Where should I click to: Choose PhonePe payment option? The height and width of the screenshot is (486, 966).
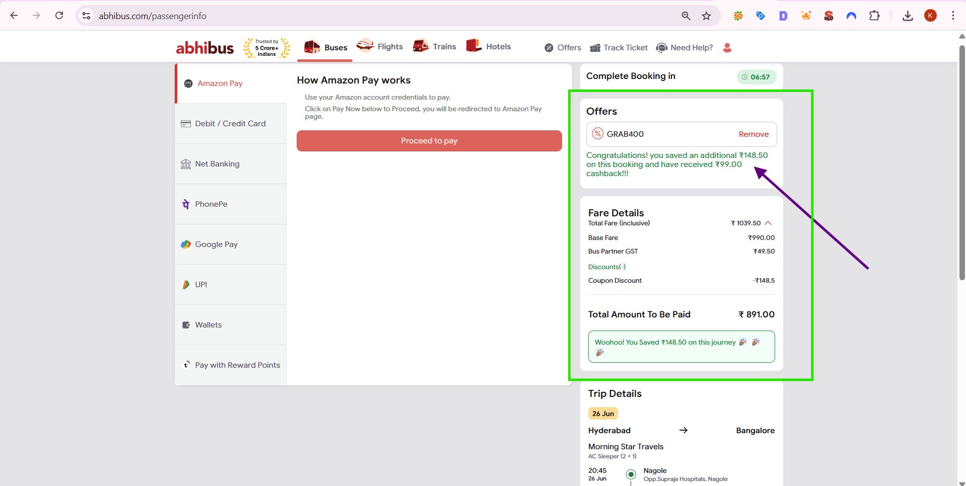[231, 204]
